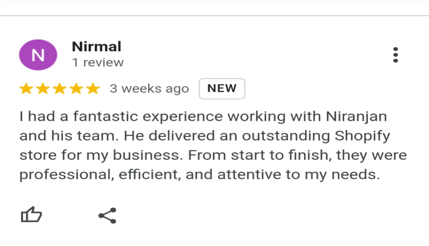The width and height of the screenshot is (429, 246).
Task: Click the NEW badge next to the date
Action: click(222, 89)
